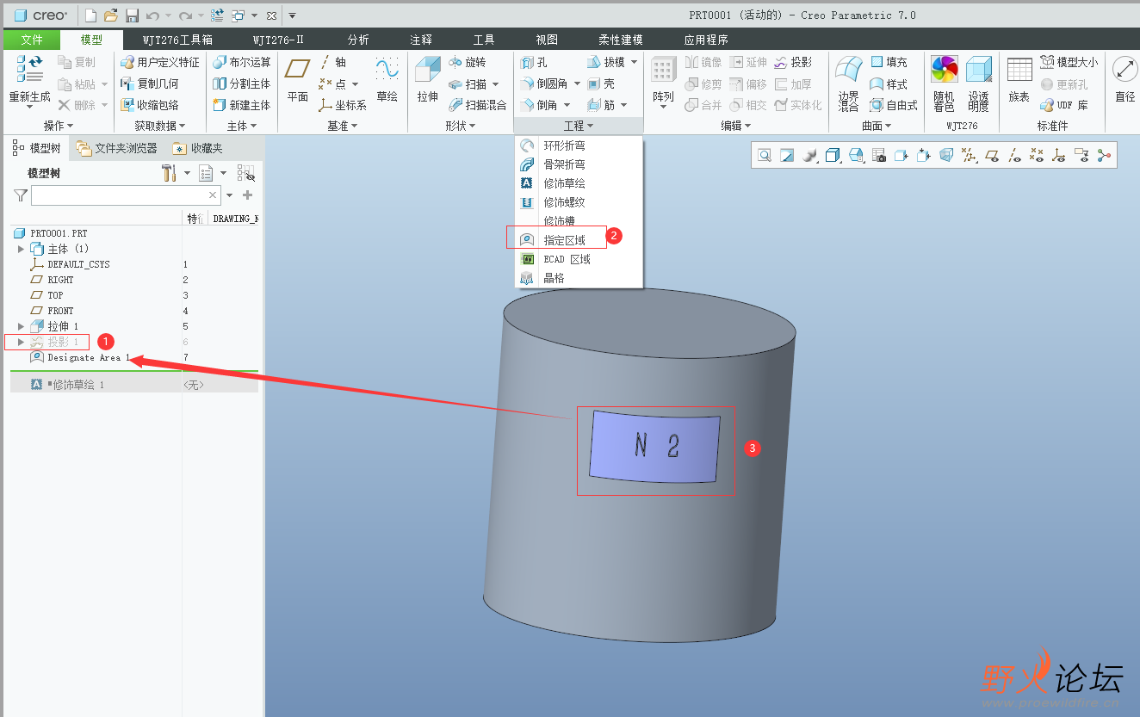Open file with the folder icon

click(x=111, y=15)
